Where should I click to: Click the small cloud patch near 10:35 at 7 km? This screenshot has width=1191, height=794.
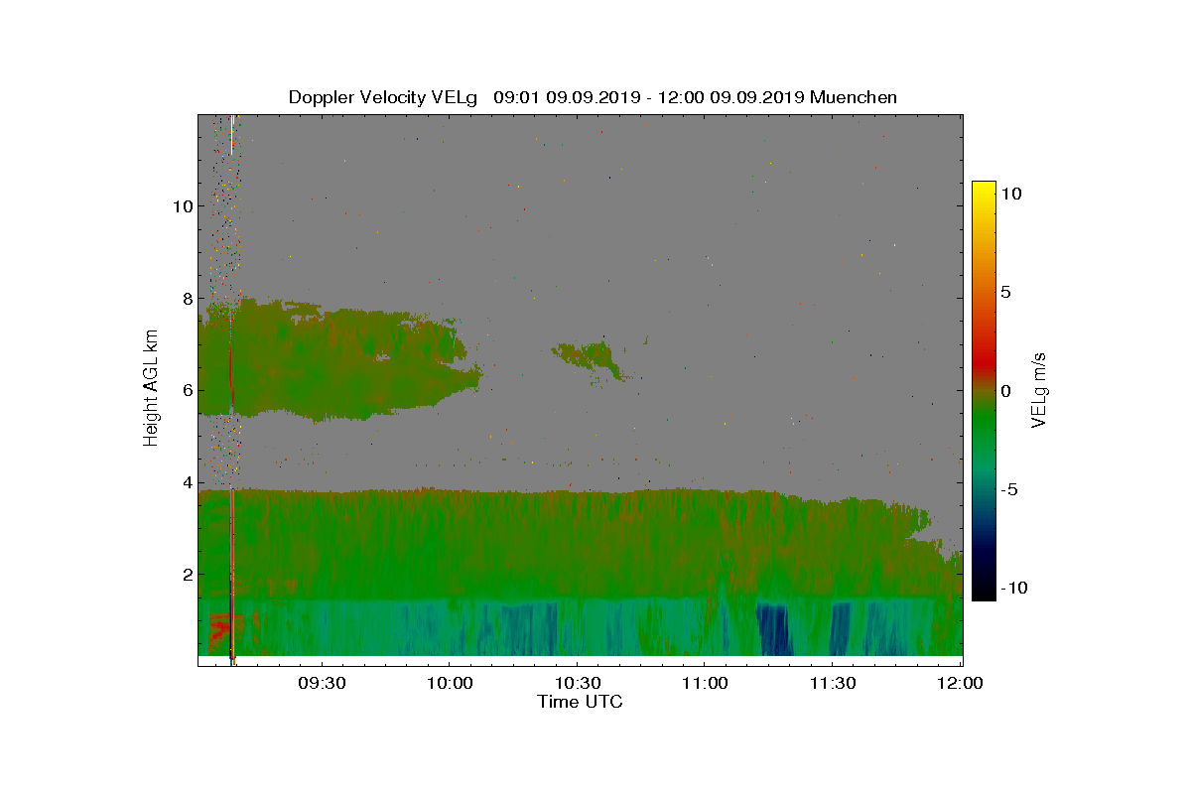589,359
